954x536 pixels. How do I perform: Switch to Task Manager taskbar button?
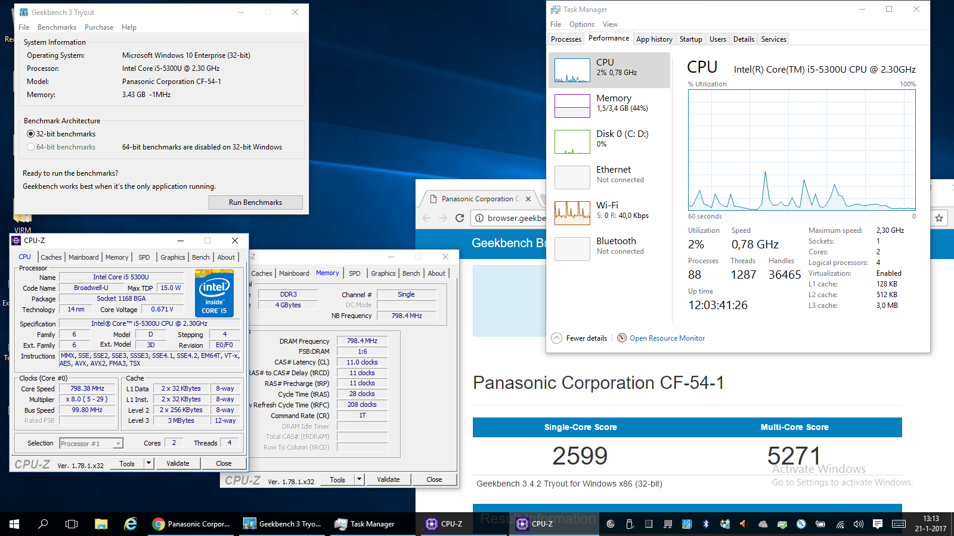373,524
